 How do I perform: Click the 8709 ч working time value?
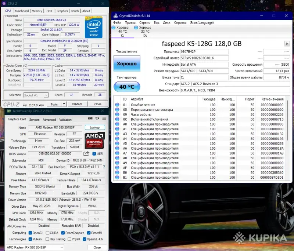pos(276,77)
